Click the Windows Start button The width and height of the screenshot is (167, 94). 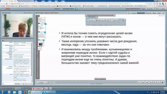click(x=3, y=92)
